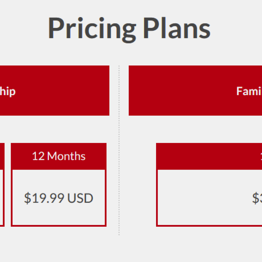The image size is (262, 262).
Task: Click empty space below $19.99 USD price
Action: (59, 216)
